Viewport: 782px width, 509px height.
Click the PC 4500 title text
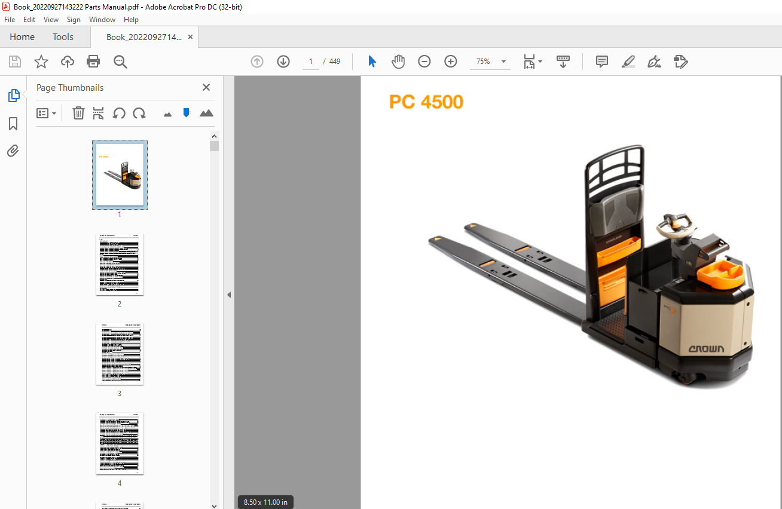click(426, 102)
